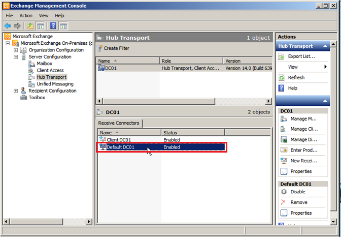The image size is (341, 237).
Task: Open the Action menu
Action: 26,16
